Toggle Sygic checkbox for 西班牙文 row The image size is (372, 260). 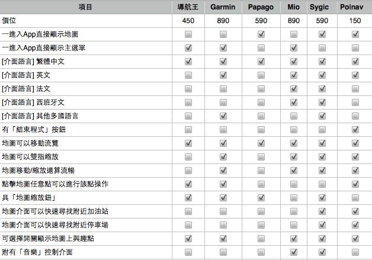pyautogui.click(x=322, y=102)
